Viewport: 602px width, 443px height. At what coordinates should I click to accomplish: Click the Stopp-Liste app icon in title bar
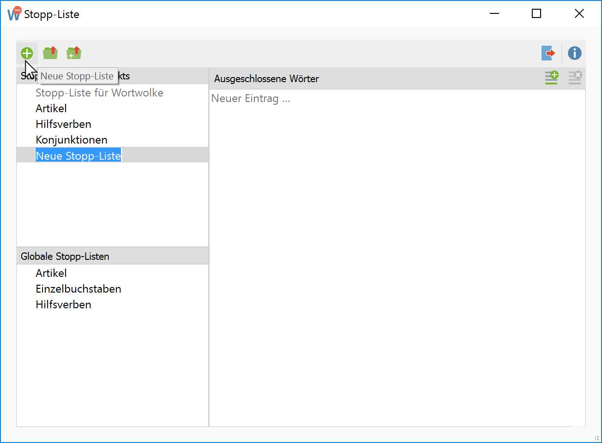pos(14,14)
